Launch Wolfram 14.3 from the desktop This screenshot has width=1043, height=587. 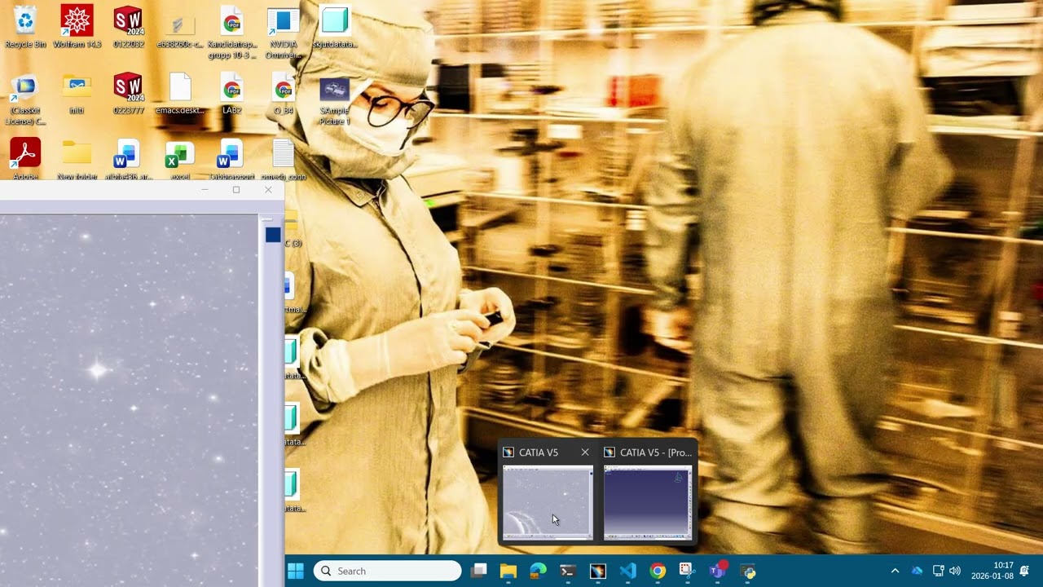[x=77, y=26]
